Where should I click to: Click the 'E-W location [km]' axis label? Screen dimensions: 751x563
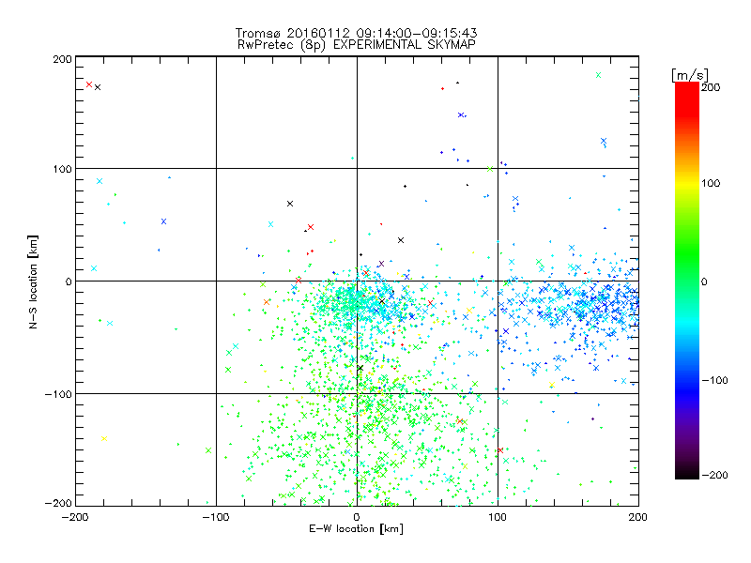tap(356, 529)
